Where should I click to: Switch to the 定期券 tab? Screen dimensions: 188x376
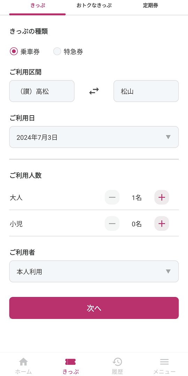(x=151, y=6)
